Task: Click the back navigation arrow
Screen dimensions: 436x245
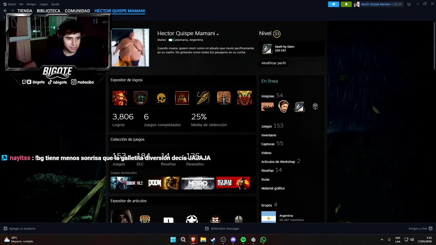Action: [x=5, y=11]
